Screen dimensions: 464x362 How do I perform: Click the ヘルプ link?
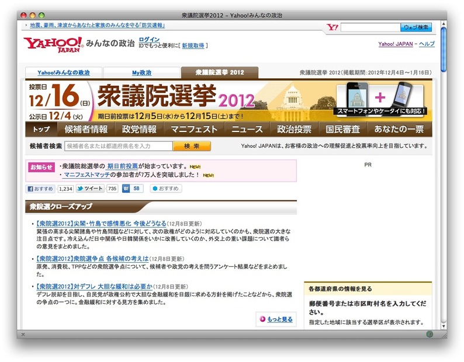[427, 44]
